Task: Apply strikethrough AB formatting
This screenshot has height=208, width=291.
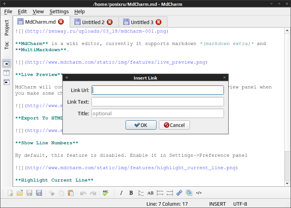Action: click(x=150, y=193)
